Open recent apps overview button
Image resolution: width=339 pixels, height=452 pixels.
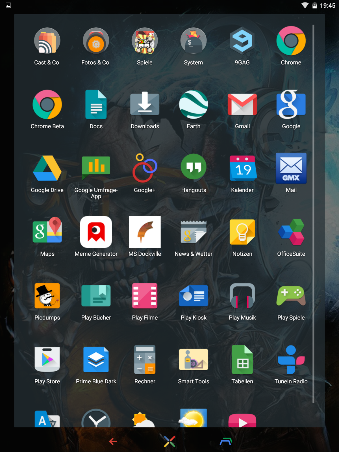226,442
